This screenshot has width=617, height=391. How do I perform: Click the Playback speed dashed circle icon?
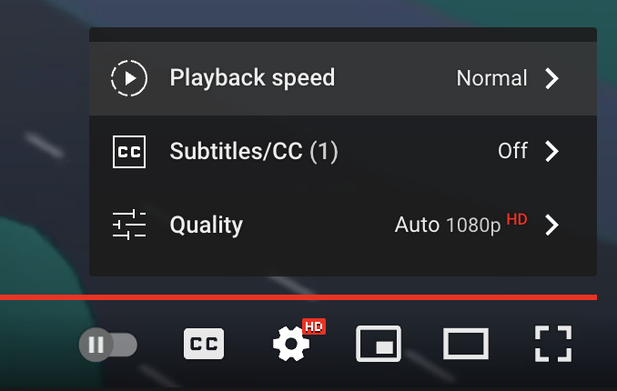[129, 78]
